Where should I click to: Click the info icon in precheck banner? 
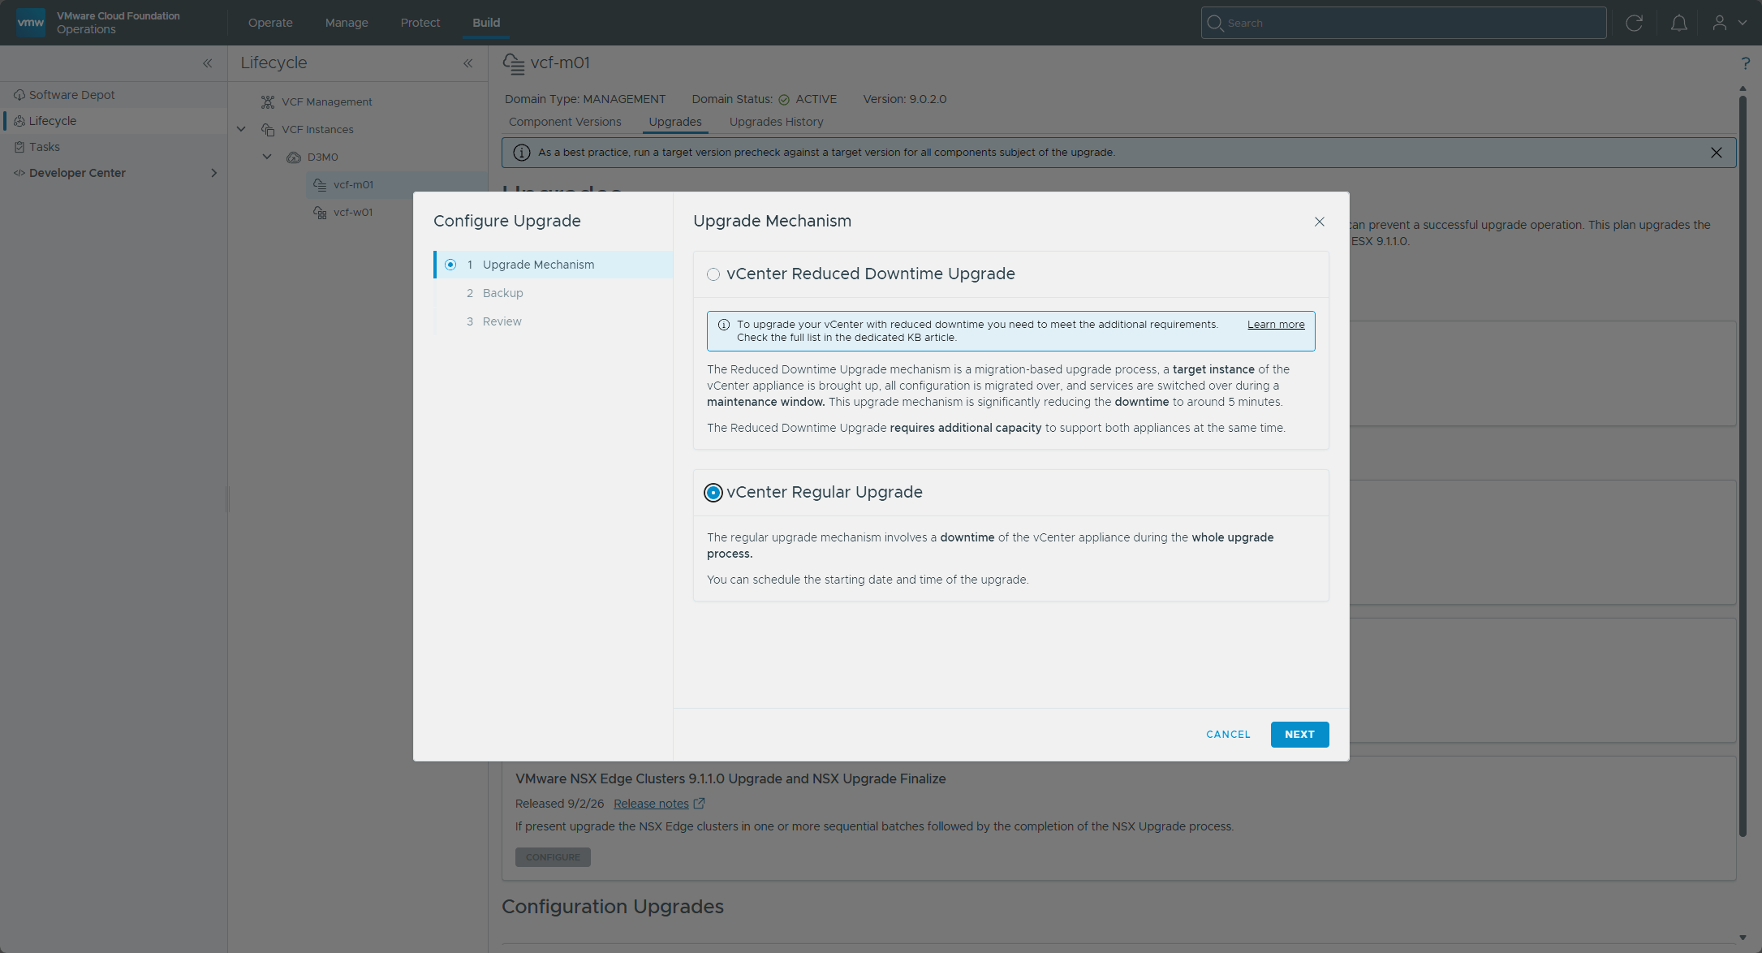522,153
